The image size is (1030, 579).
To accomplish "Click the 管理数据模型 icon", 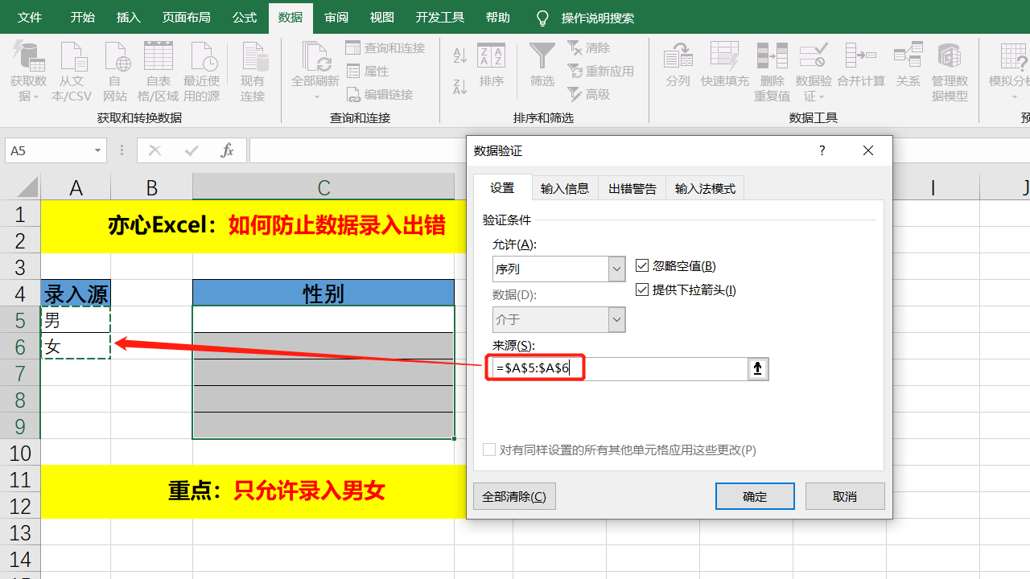I will pyautogui.click(x=950, y=56).
